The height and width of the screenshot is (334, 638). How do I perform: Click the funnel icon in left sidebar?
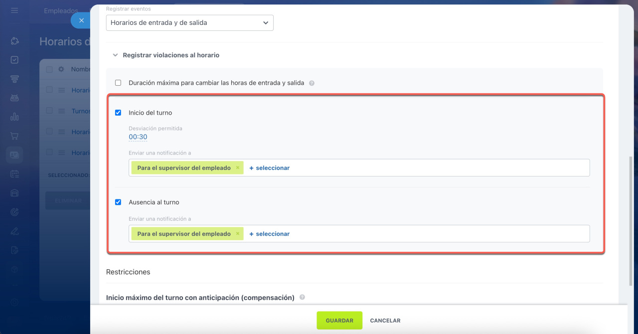click(x=14, y=79)
